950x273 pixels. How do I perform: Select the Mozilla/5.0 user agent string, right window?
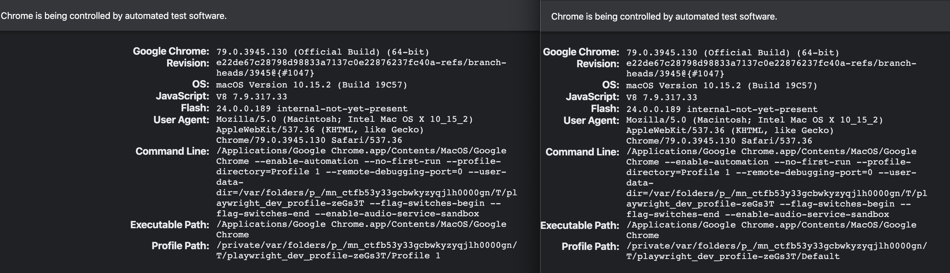tap(754, 131)
